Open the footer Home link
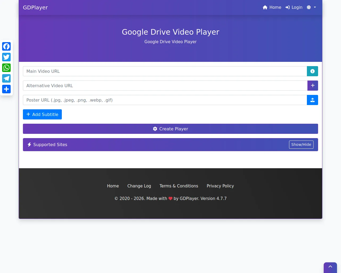 [x=113, y=186]
